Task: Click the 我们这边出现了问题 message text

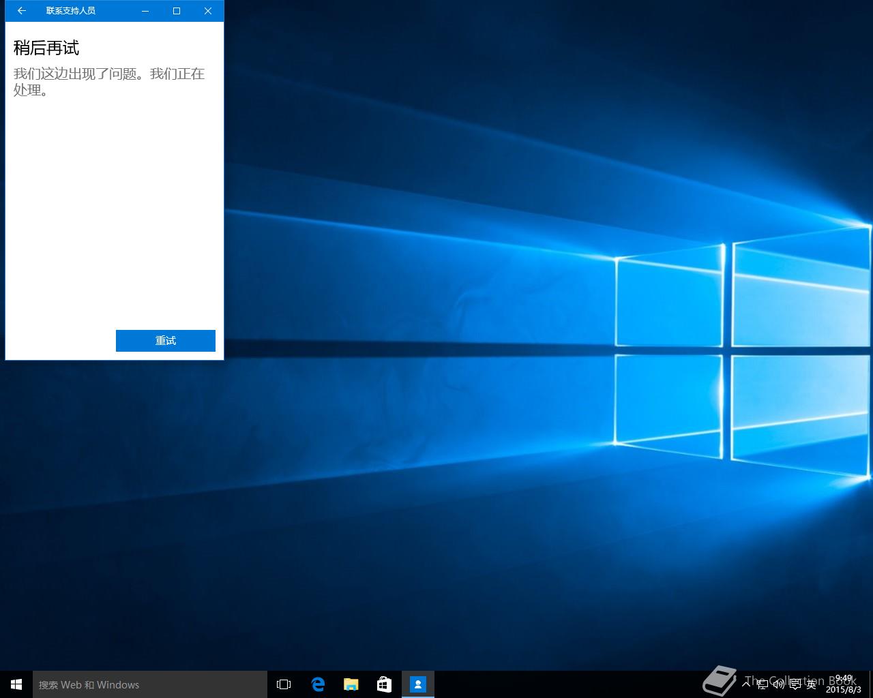Action: coord(109,82)
